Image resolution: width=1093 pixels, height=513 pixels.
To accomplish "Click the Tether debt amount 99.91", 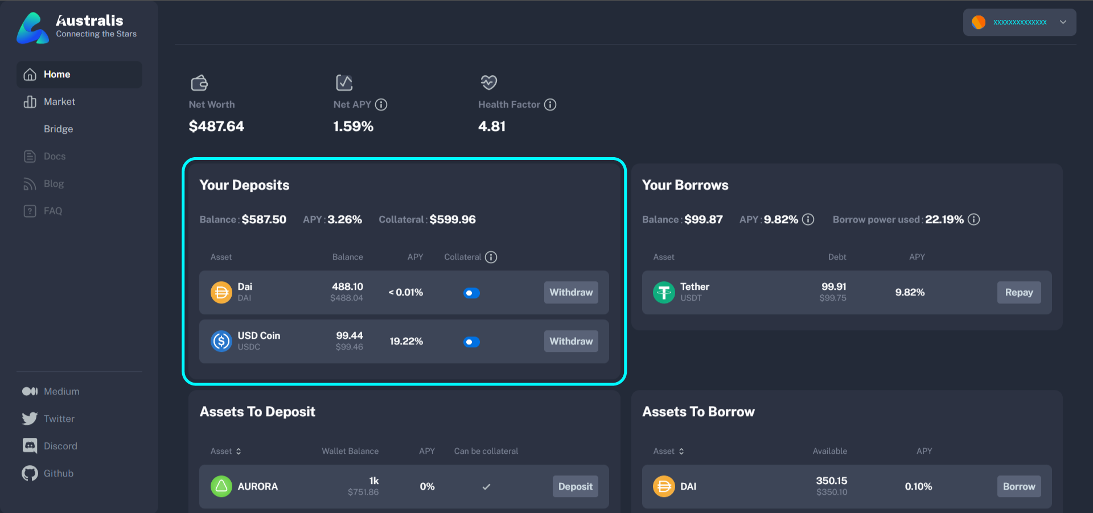I will (833, 287).
